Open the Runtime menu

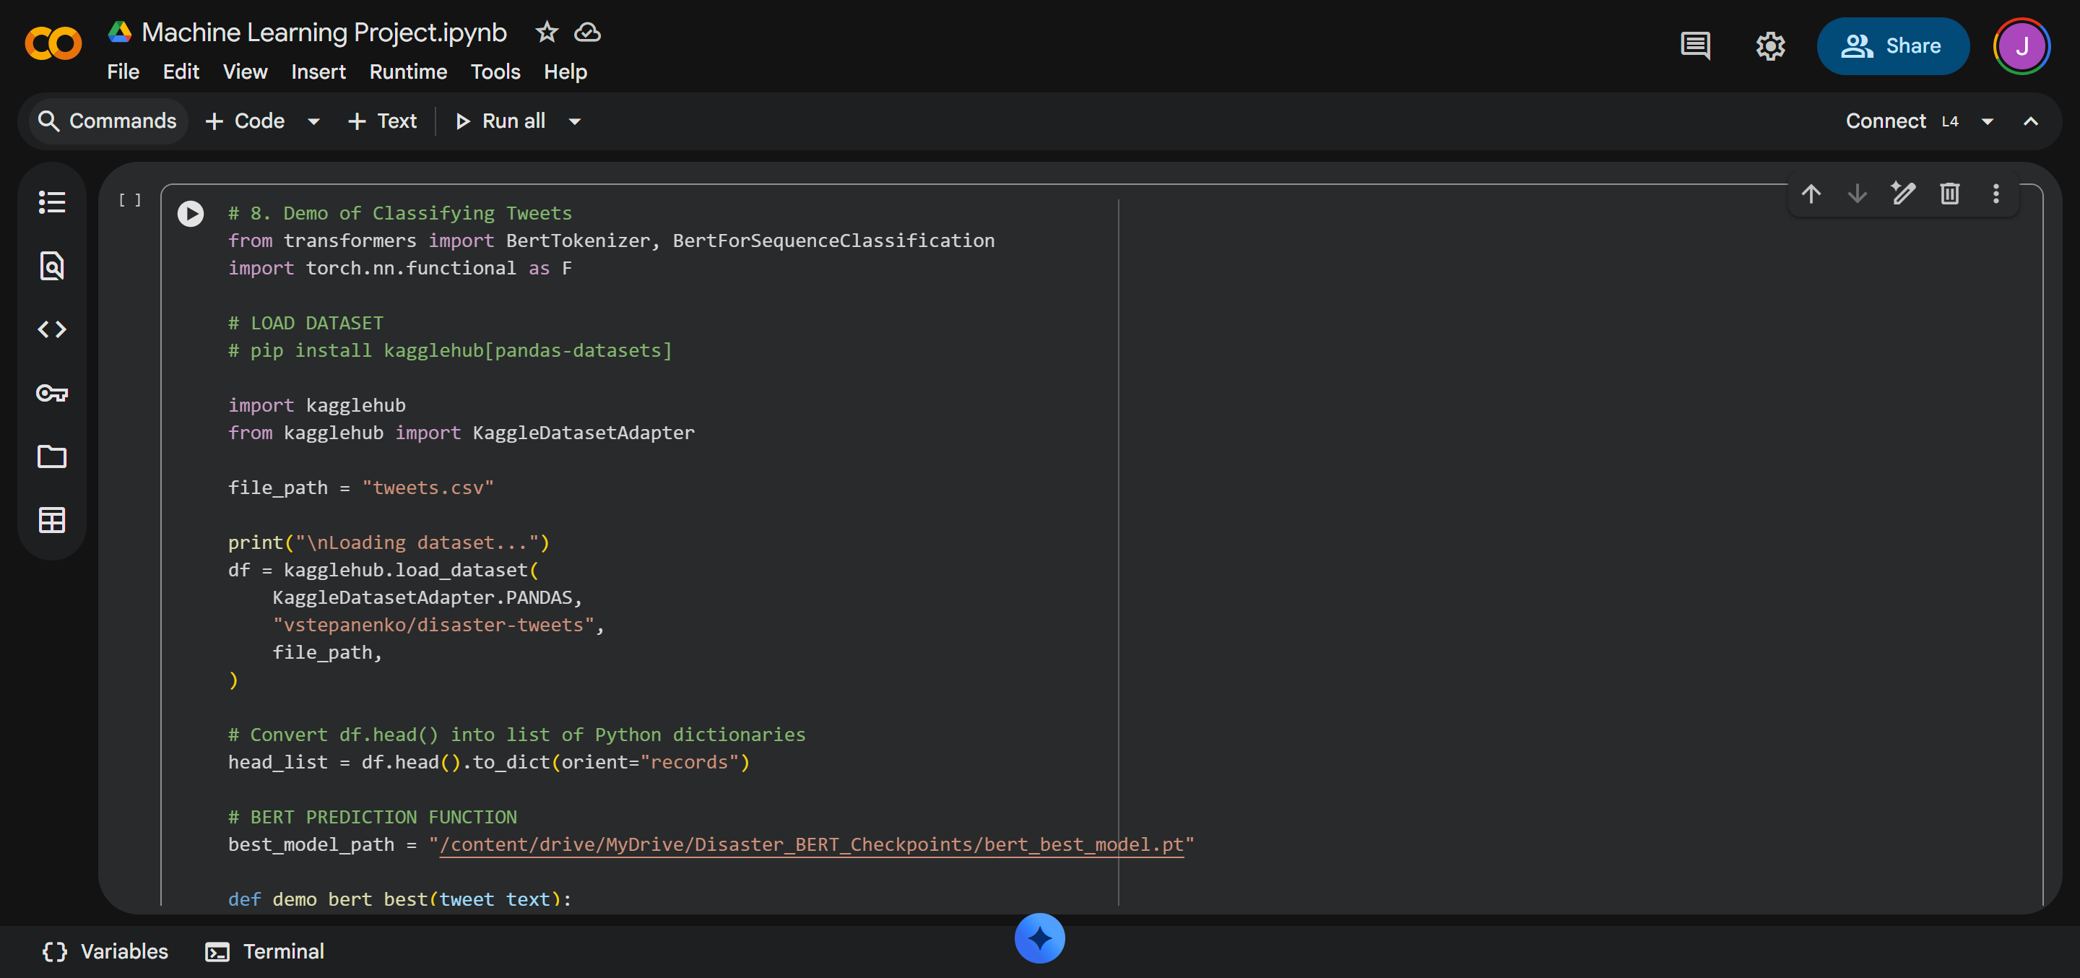click(408, 72)
